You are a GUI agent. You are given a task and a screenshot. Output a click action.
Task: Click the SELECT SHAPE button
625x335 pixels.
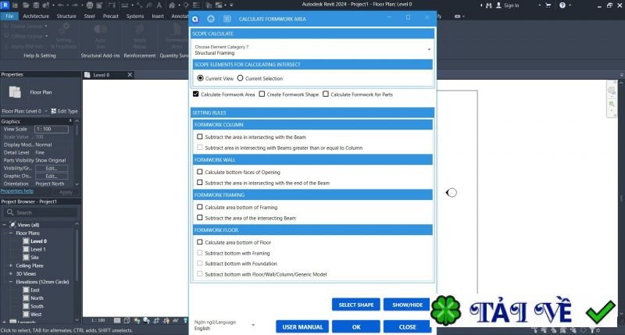(x=356, y=305)
